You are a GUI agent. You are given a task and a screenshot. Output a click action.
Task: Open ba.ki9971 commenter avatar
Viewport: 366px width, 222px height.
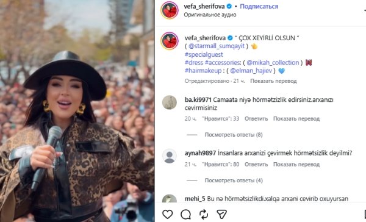coord(170,102)
